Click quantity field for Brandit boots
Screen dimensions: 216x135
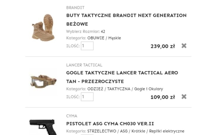click(x=87, y=46)
